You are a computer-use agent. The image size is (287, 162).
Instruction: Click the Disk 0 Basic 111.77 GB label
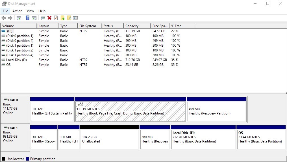tap(15, 109)
